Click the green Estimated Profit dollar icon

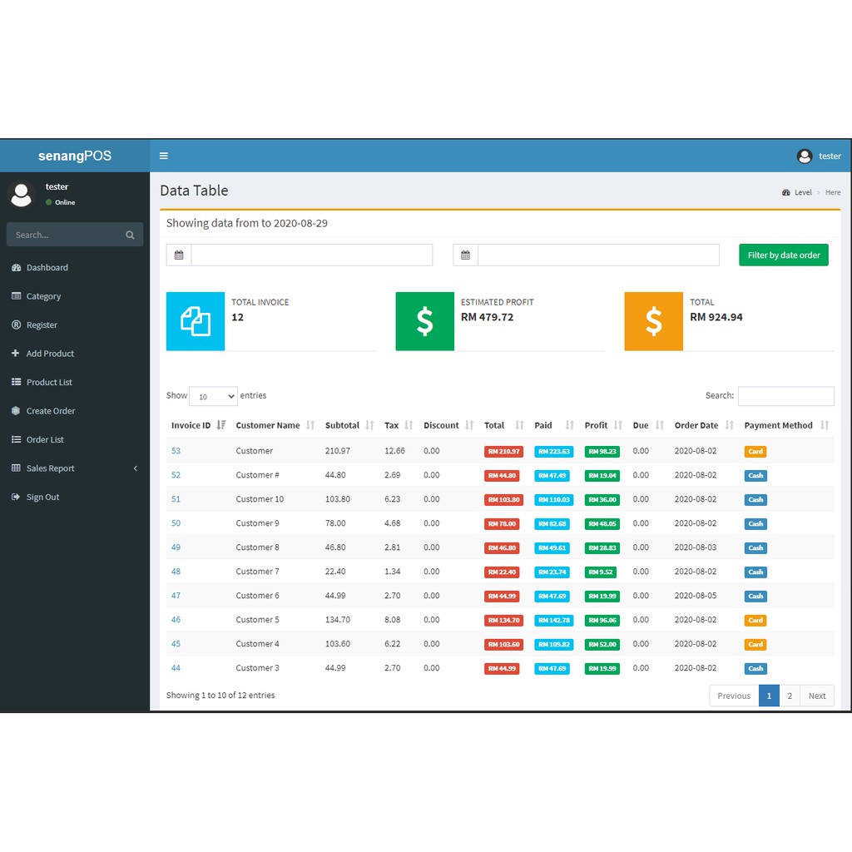[424, 321]
